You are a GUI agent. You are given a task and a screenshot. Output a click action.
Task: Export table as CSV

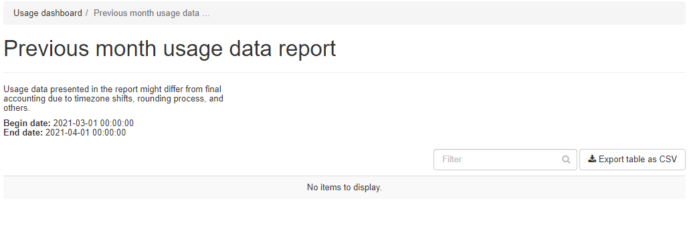pos(632,160)
